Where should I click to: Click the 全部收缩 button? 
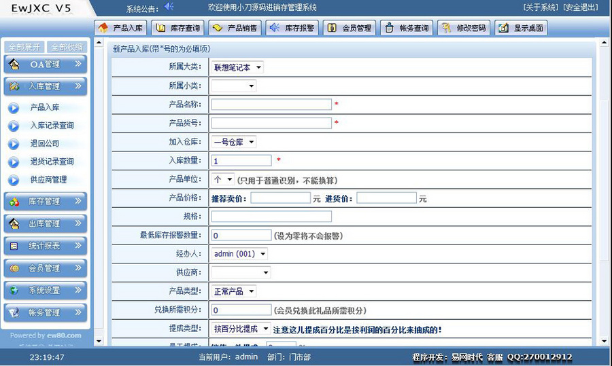pyautogui.click(x=67, y=47)
